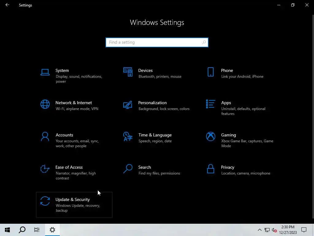Click the Find a setting field
The image size is (314, 236).
tap(157, 42)
